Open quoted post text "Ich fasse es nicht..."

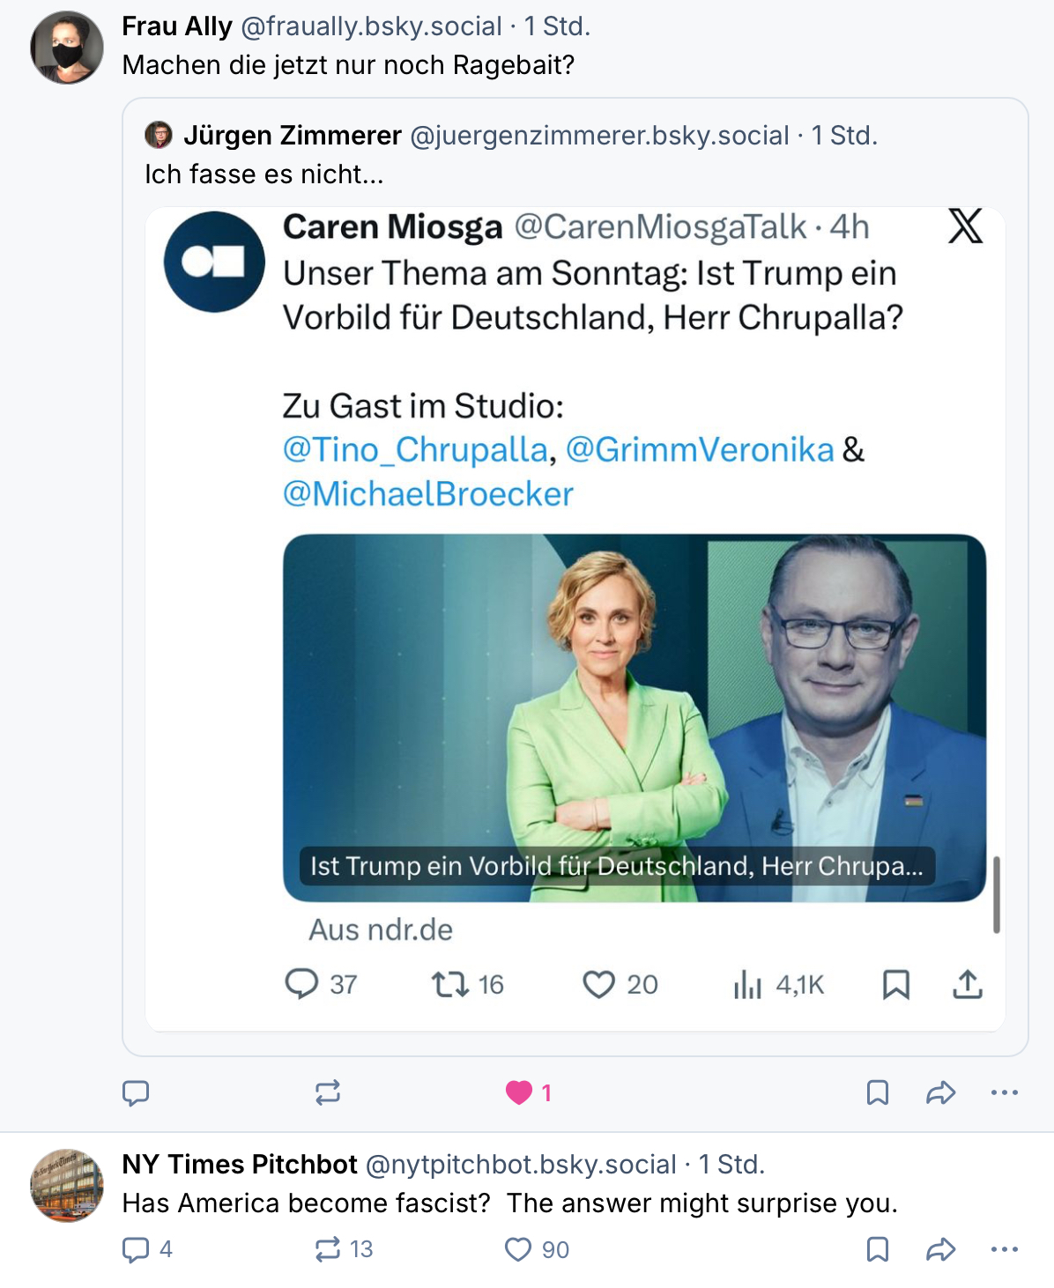point(264,174)
